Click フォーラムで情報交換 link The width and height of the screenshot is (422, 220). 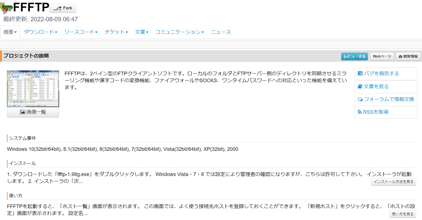pyautogui.click(x=386, y=99)
